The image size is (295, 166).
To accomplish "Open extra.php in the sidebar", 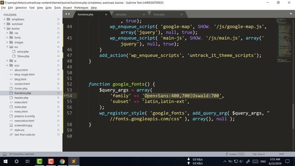I will [x=23, y=52].
